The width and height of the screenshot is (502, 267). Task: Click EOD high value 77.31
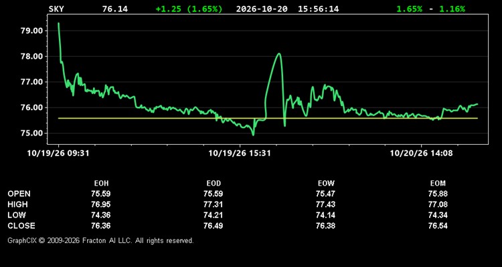tap(214, 204)
